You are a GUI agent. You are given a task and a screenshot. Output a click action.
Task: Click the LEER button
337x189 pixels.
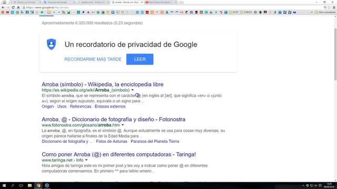click(x=140, y=59)
